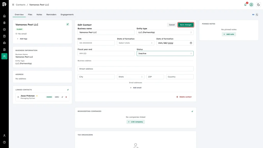The height and width of the screenshot is (148, 263).
Task: Click the edit icon on the Vamonos Pest LLC card
Action: pyautogui.click(x=68, y=24)
